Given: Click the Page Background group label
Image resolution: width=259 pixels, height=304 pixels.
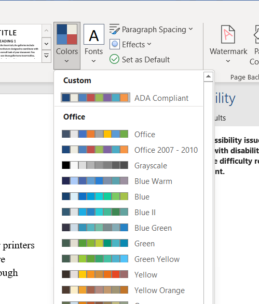Looking at the screenshot, I should (244, 77).
